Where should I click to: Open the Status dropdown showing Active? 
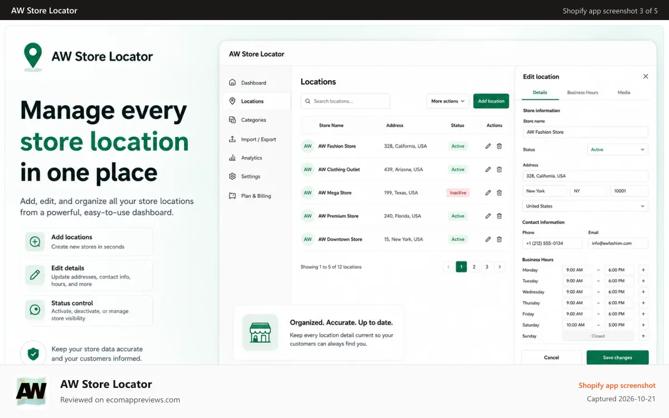[x=618, y=149]
